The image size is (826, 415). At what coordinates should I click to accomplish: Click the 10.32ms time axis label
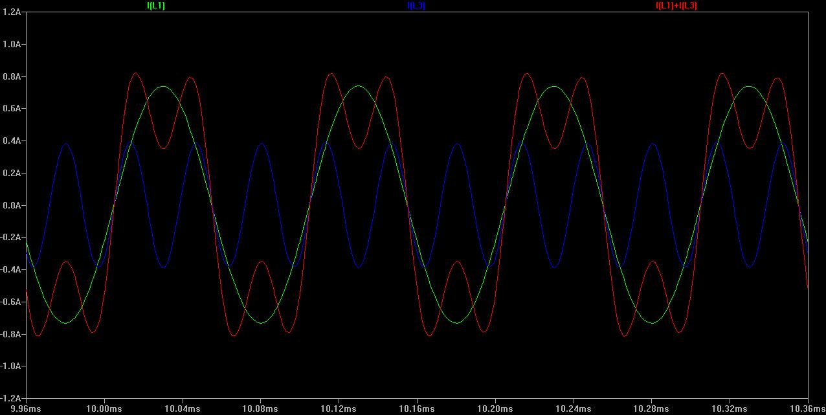point(730,409)
